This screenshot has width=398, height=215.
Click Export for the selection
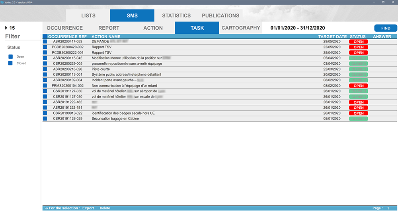(x=88, y=208)
